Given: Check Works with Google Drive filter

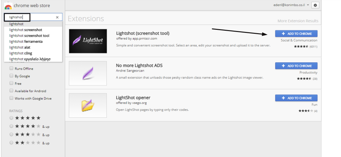Looking at the screenshot, I should pyautogui.click(x=11, y=98).
